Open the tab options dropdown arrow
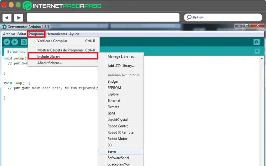Screen dimensions: 266x166 [257, 51]
